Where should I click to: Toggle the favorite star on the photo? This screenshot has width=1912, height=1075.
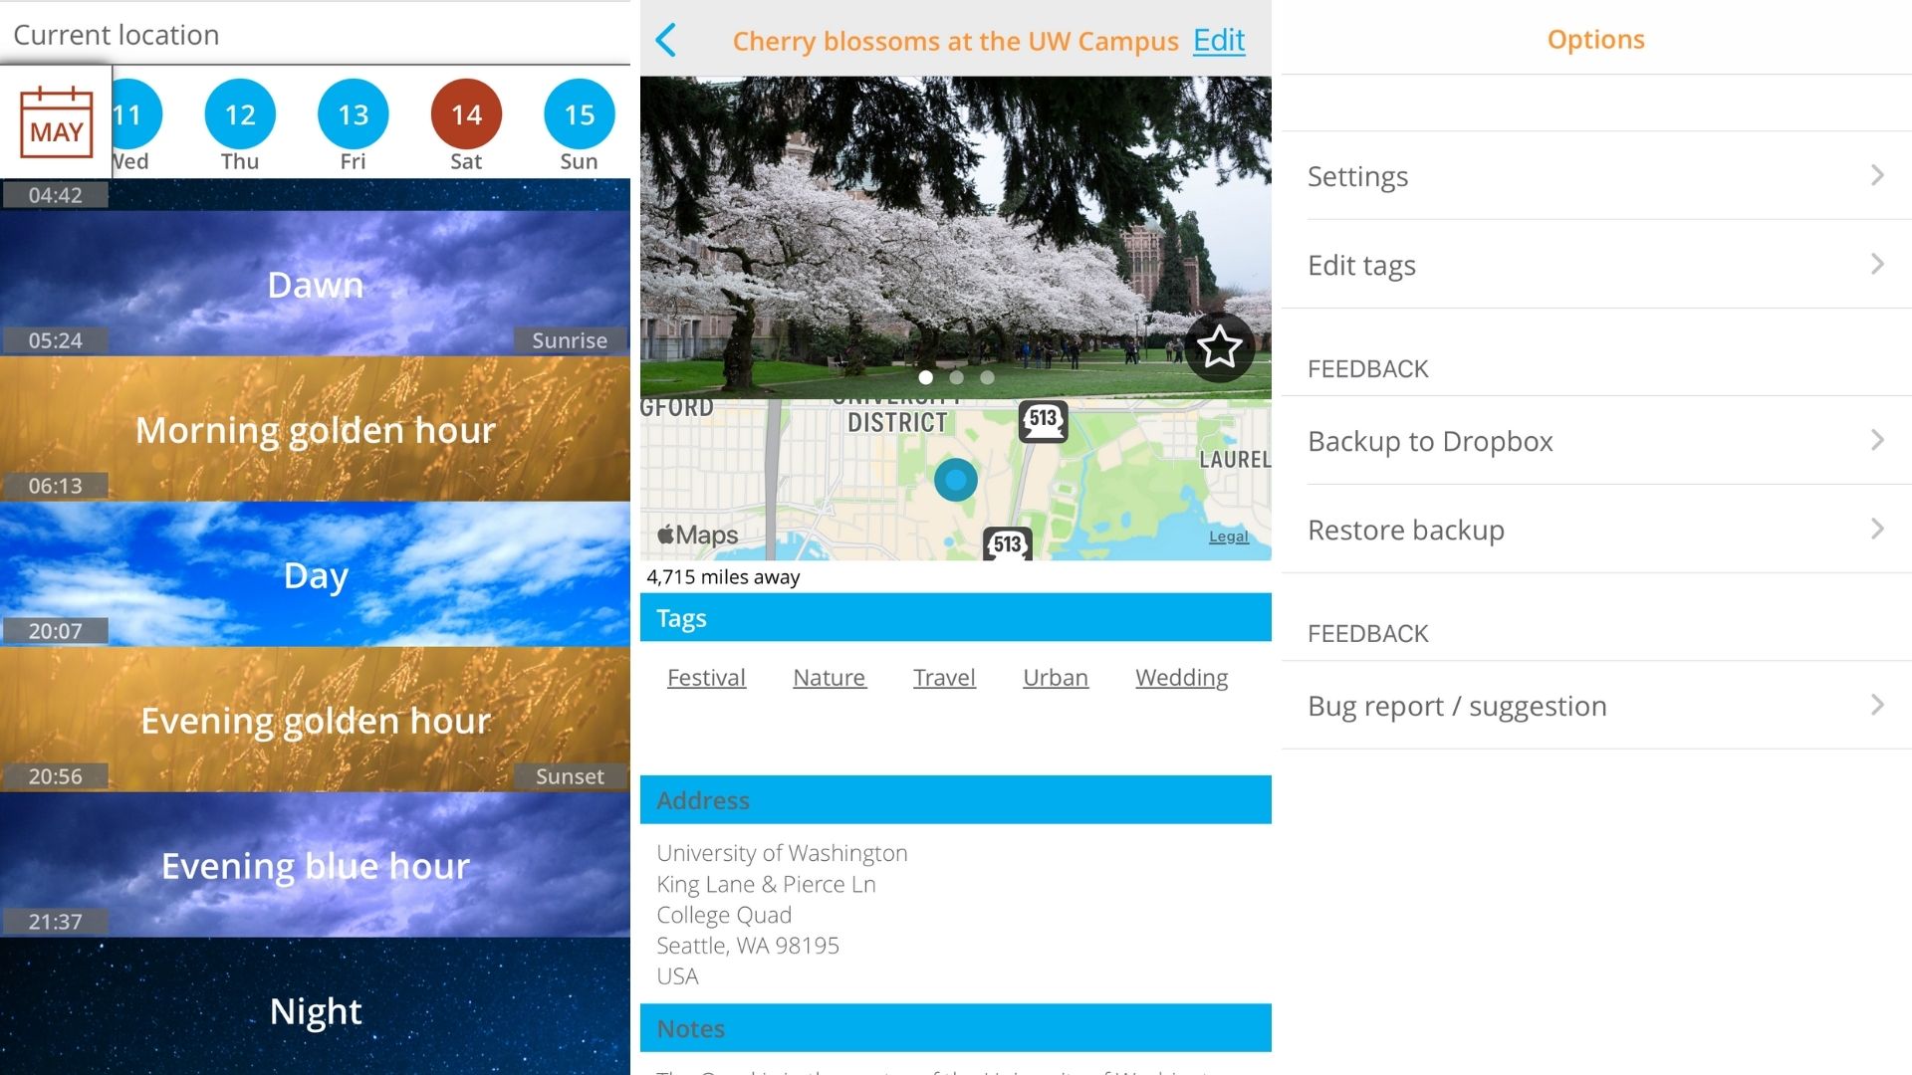tap(1222, 346)
